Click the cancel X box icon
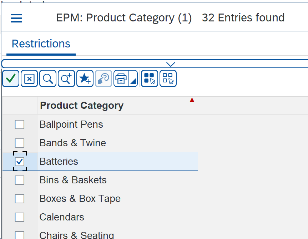The width and height of the screenshot is (308, 239). click(29, 78)
